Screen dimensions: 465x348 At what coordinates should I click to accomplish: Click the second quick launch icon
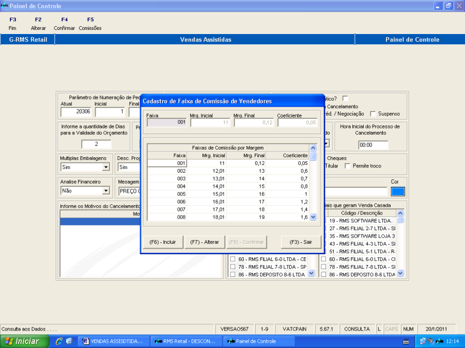[x=69, y=341]
